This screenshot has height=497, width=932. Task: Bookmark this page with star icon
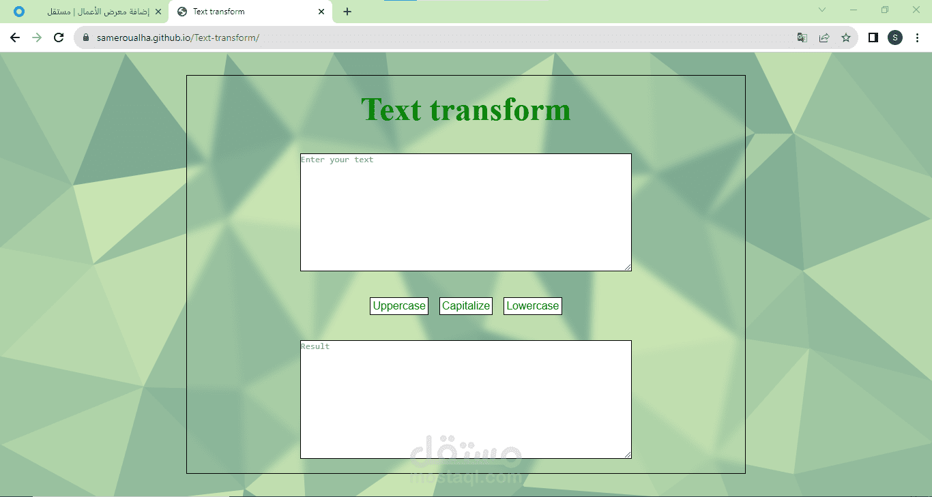click(846, 37)
